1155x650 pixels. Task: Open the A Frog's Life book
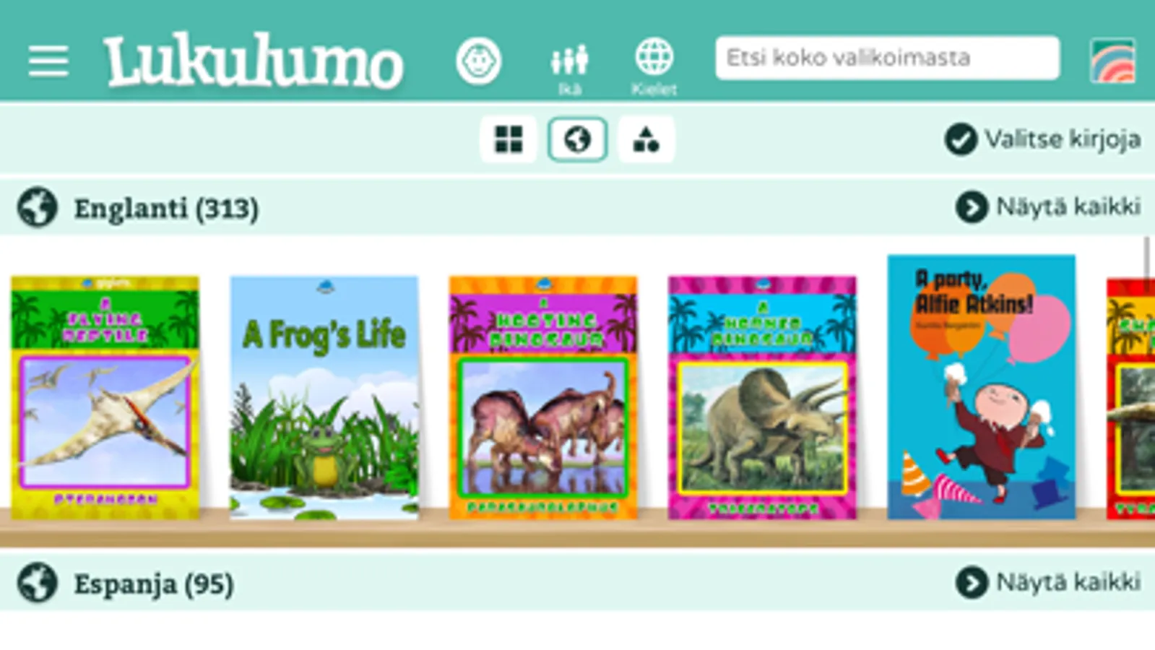pyautogui.click(x=324, y=397)
